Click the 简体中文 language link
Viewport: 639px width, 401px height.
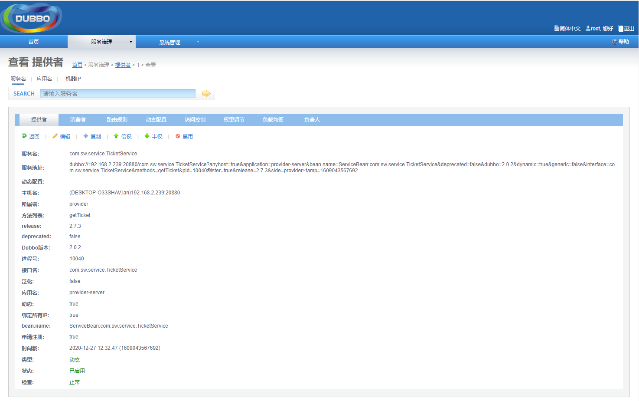570,29
